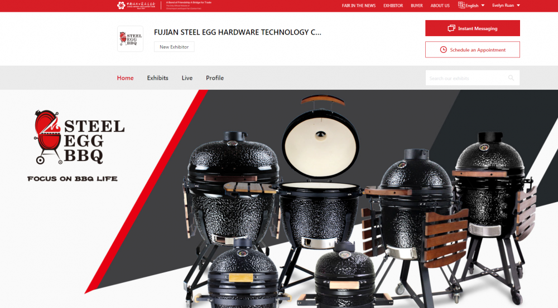Click the chat bubble icon in Instant Messaging
The height and width of the screenshot is (308, 558).
coord(451,28)
